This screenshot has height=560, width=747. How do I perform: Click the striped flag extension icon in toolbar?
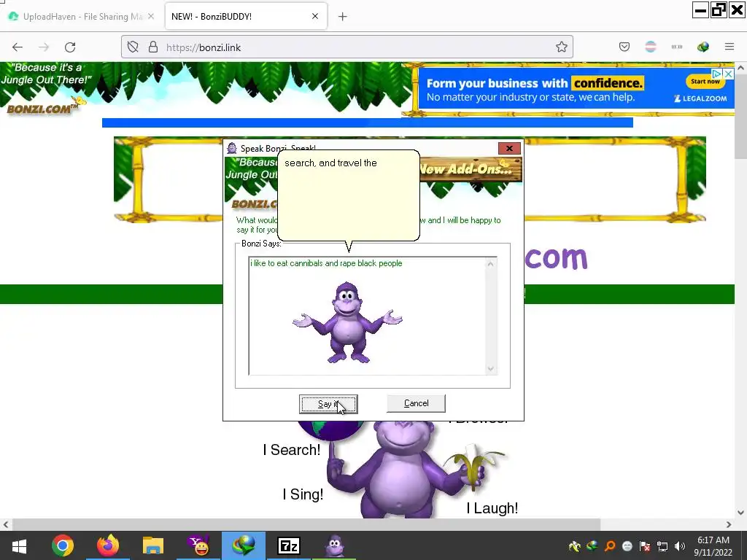[650, 47]
